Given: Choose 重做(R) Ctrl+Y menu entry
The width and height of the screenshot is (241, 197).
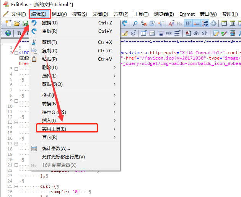Looking at the screenshot, I should pos(75,31).
